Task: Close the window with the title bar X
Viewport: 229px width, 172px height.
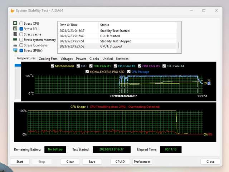Action: pos(216,11)
